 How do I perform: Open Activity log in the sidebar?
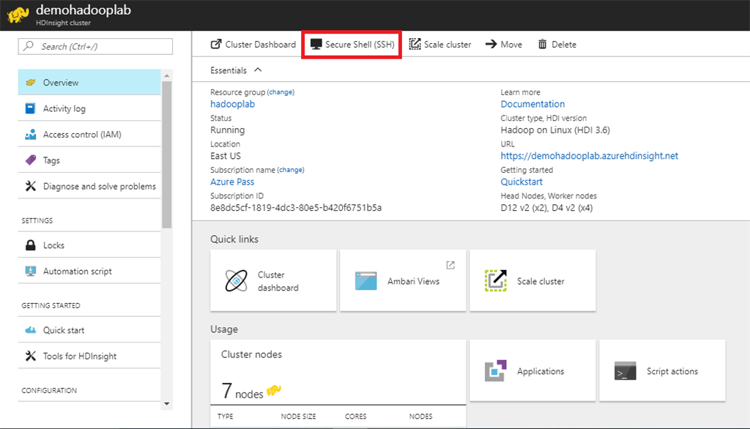(x=64, y=109)
